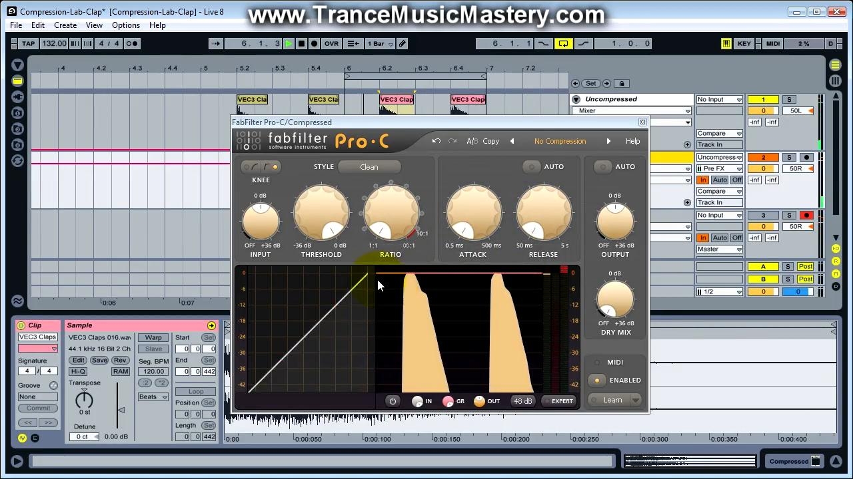Screen dimensions: 853x479
Task: Enable the Computer MIDI Keyboard icon
Action: (726, 44)
